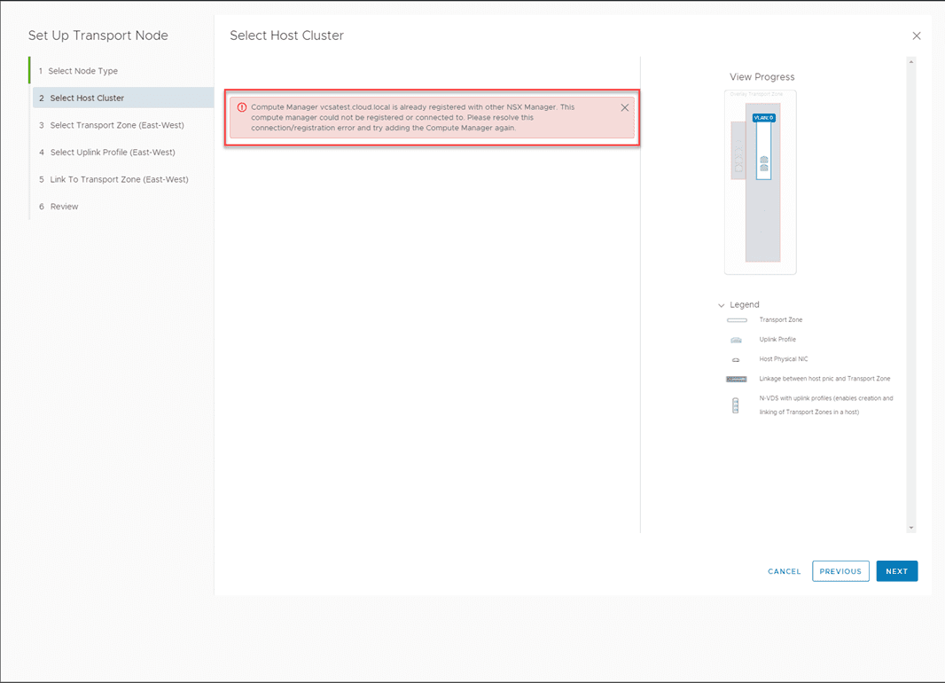Collapse the Legend section
The width and height of the screenshot is (945, 683).
coord(722,304)
